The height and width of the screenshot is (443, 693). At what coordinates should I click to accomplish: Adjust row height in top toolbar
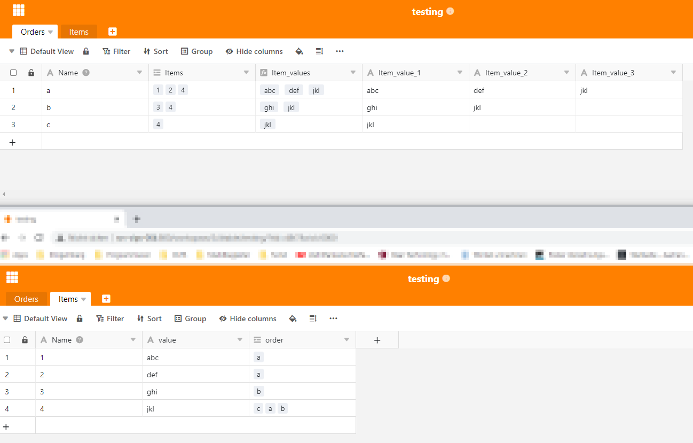pyautogui.click(x=319, y=51)
